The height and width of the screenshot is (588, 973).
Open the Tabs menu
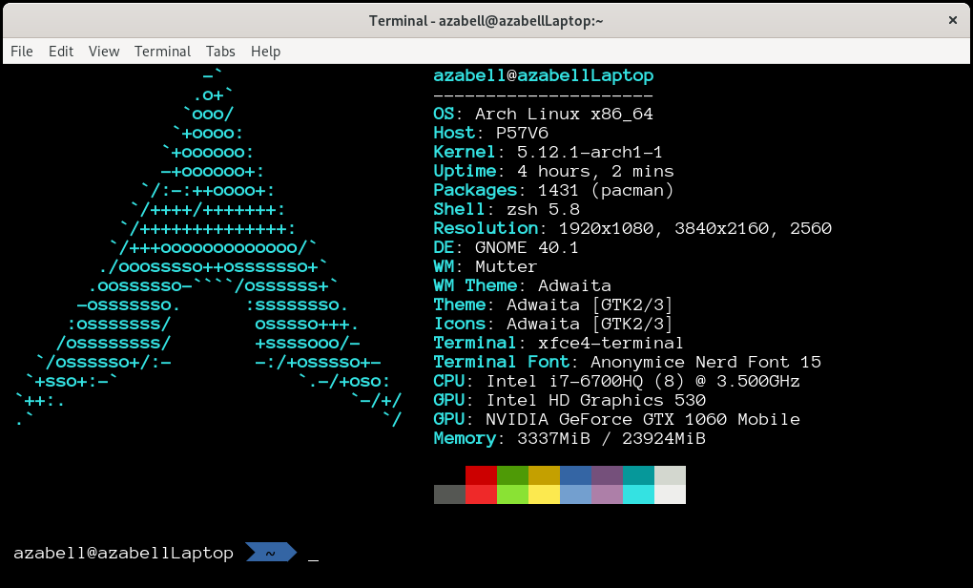219,52
